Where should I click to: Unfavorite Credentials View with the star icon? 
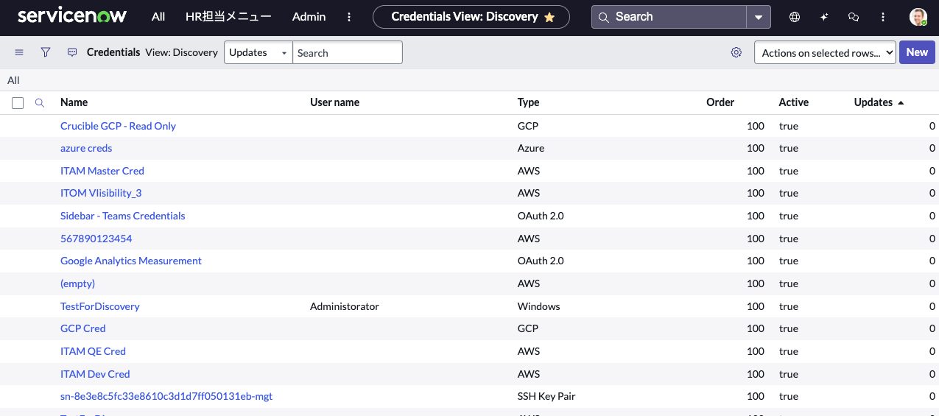coord(549,17)
